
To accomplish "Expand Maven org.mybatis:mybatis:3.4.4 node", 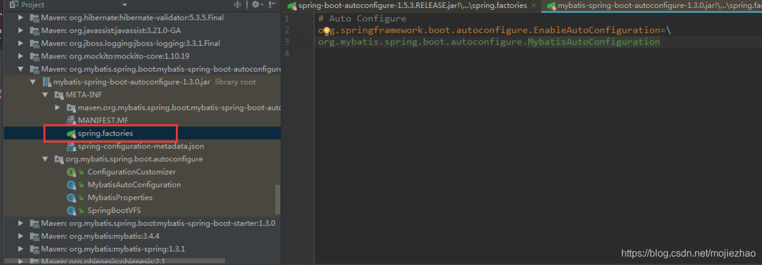I will pos(21,236).
